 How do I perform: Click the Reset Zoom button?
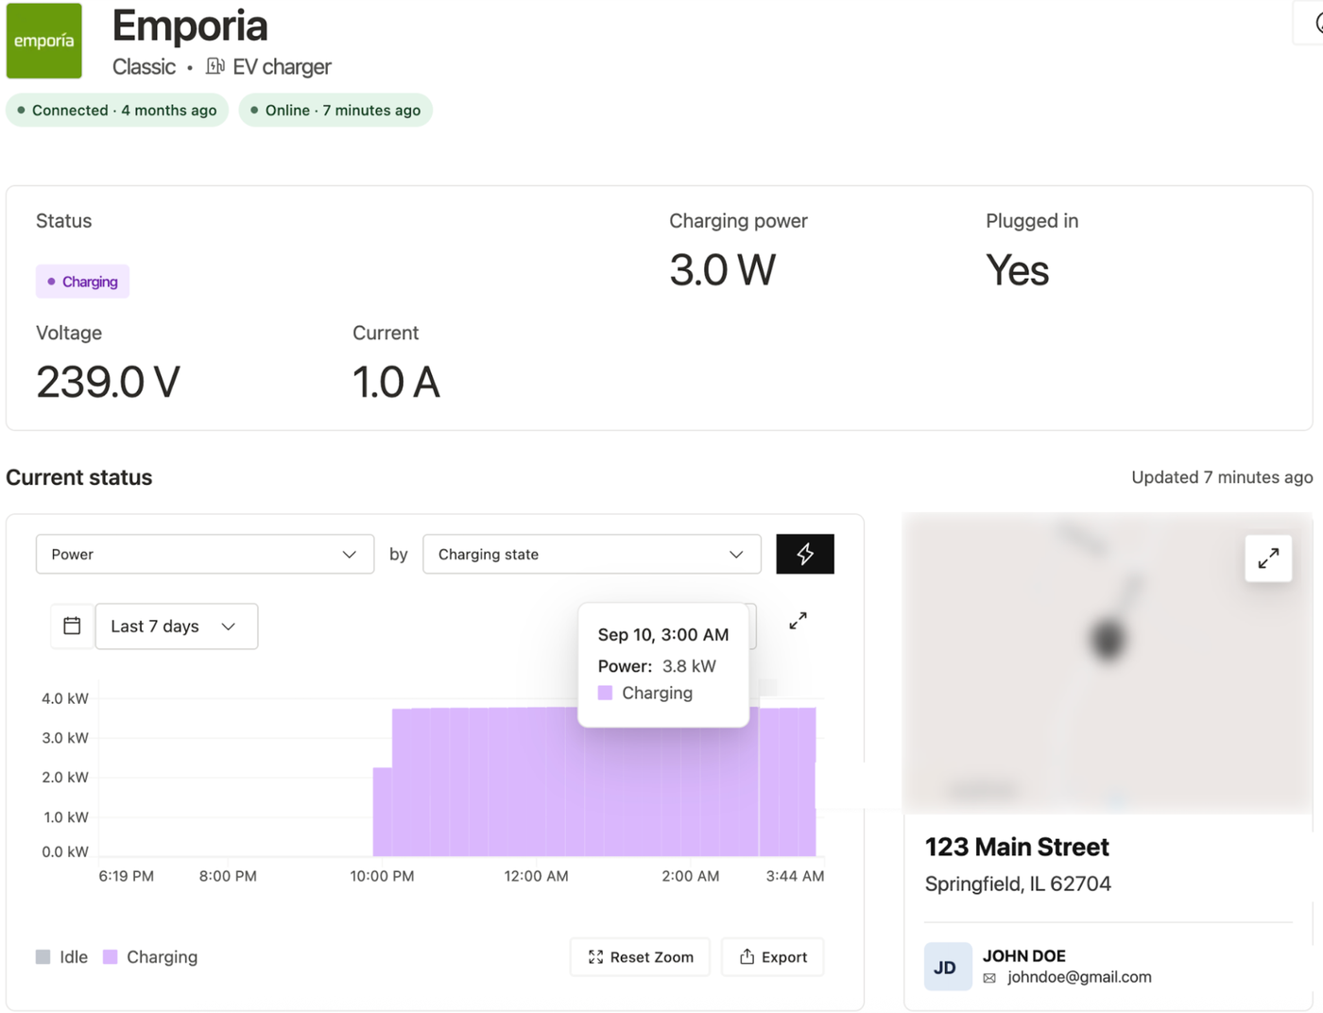[641, 957]
